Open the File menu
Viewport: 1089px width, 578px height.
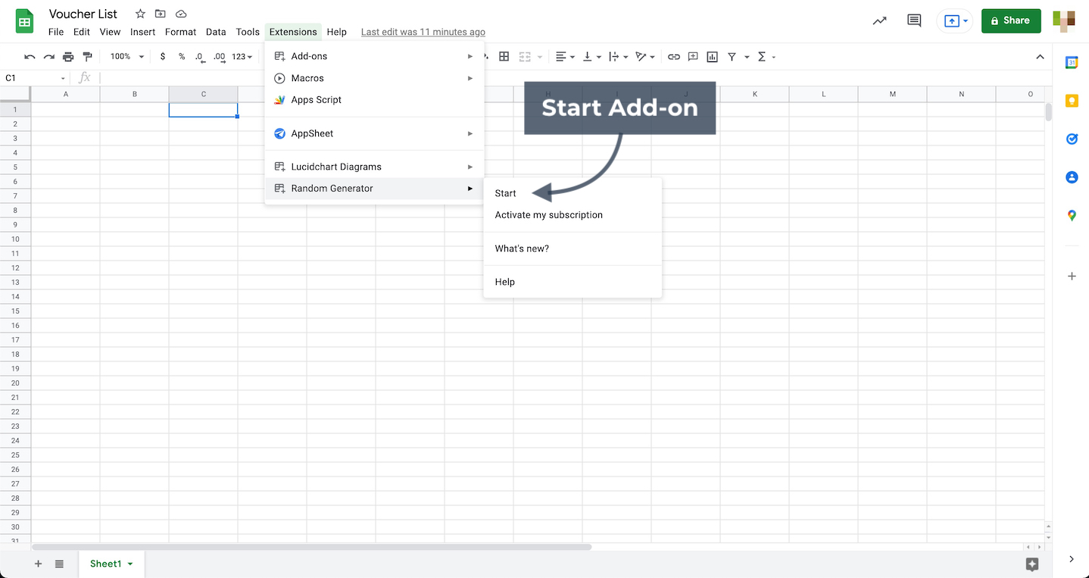56,32
